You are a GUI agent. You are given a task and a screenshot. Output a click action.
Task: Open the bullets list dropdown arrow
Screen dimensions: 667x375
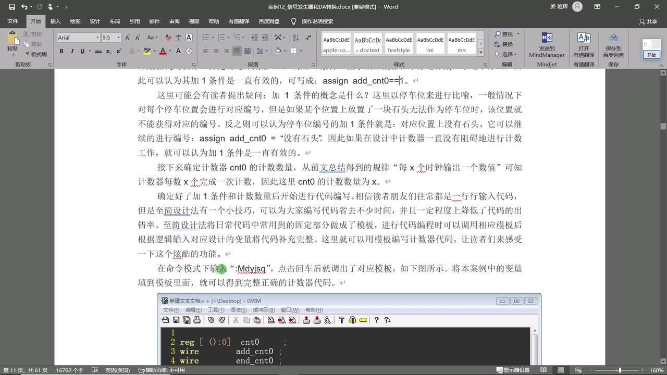pos(213,37)
